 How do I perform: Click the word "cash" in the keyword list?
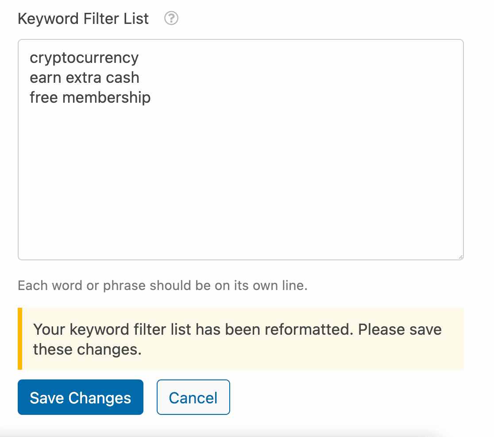[122, 78]
